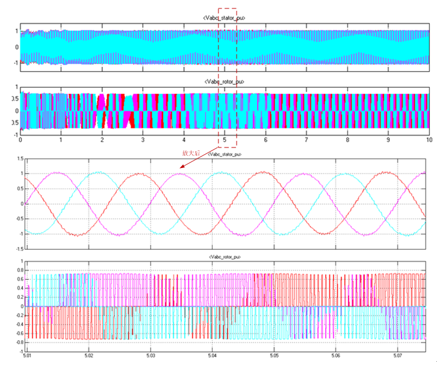Click the 5.04 tick label on the bottom time axis
Screen dimensions: 437x366
(x=212, y=356)
